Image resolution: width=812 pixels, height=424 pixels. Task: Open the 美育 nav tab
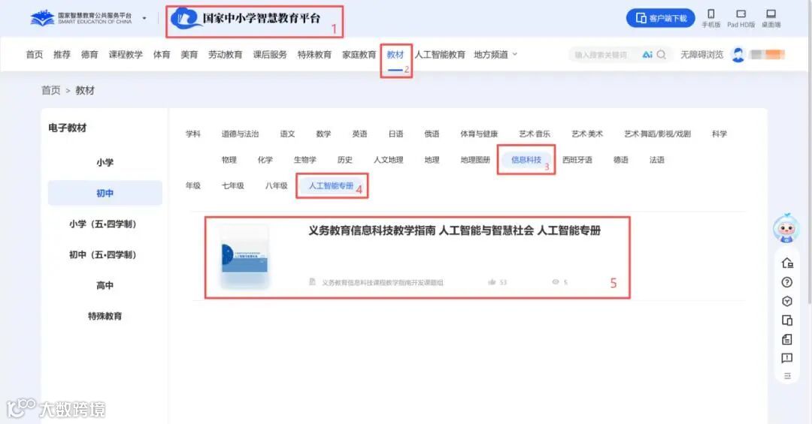(189, 54)
